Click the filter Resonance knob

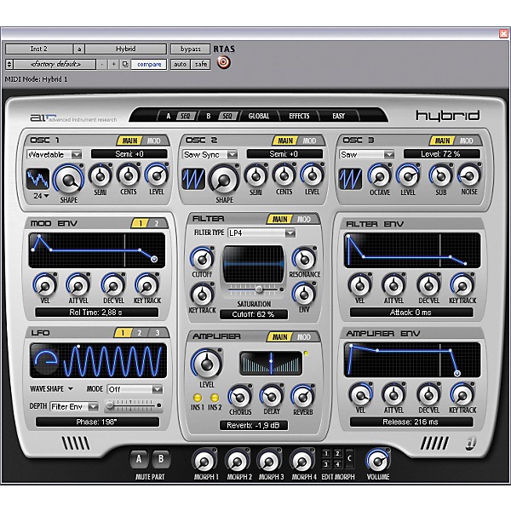pyautogui.click(x=303, y=259)
